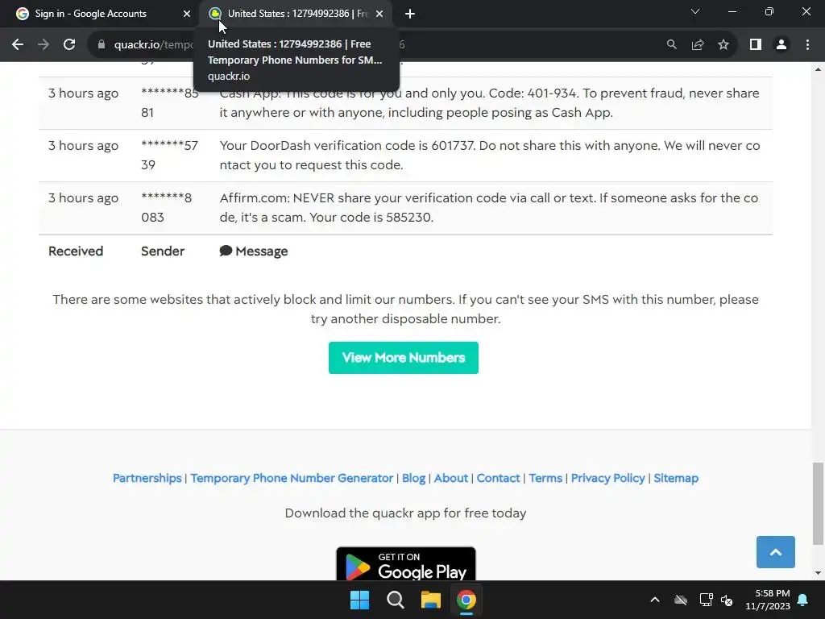Click sender *******5739 cell
825x619 pixels.
pyautogui.click(x=169, y=156)
